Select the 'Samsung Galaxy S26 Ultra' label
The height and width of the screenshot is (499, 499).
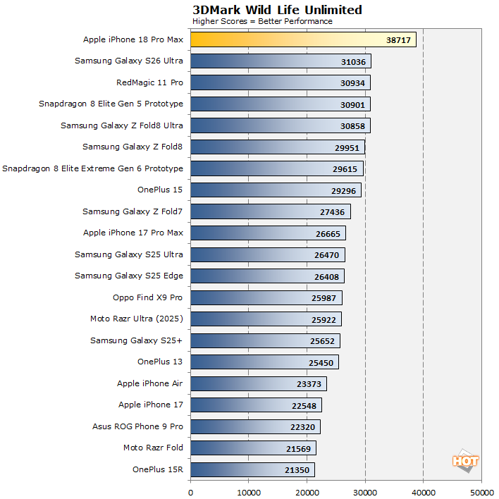pos(129,61)
